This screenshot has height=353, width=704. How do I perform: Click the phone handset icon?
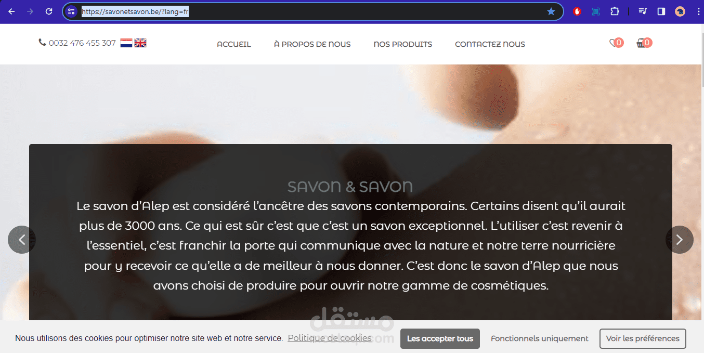point(42,43)
